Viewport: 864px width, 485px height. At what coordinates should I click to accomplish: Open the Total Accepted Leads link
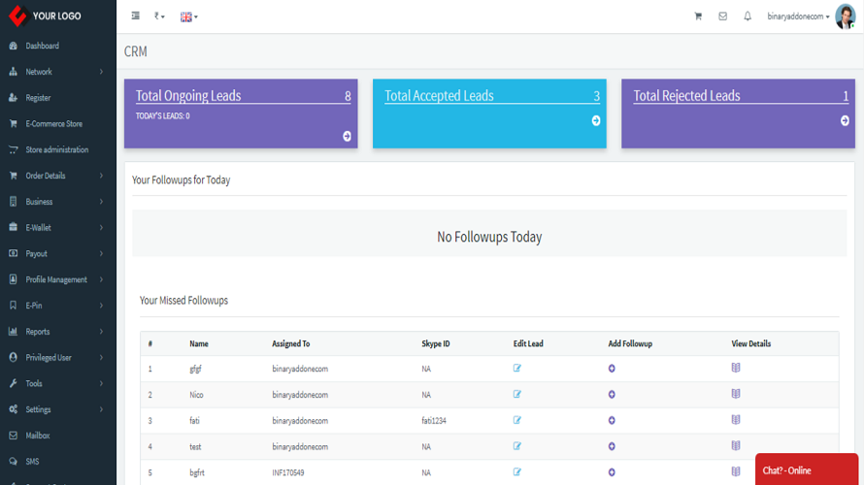[x=439, y=96]
